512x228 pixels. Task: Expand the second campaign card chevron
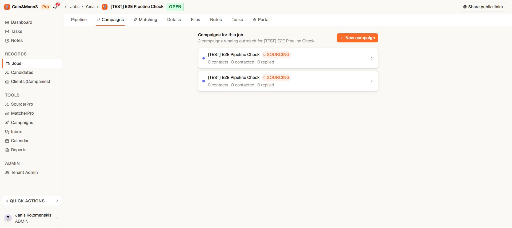point(372,81)
